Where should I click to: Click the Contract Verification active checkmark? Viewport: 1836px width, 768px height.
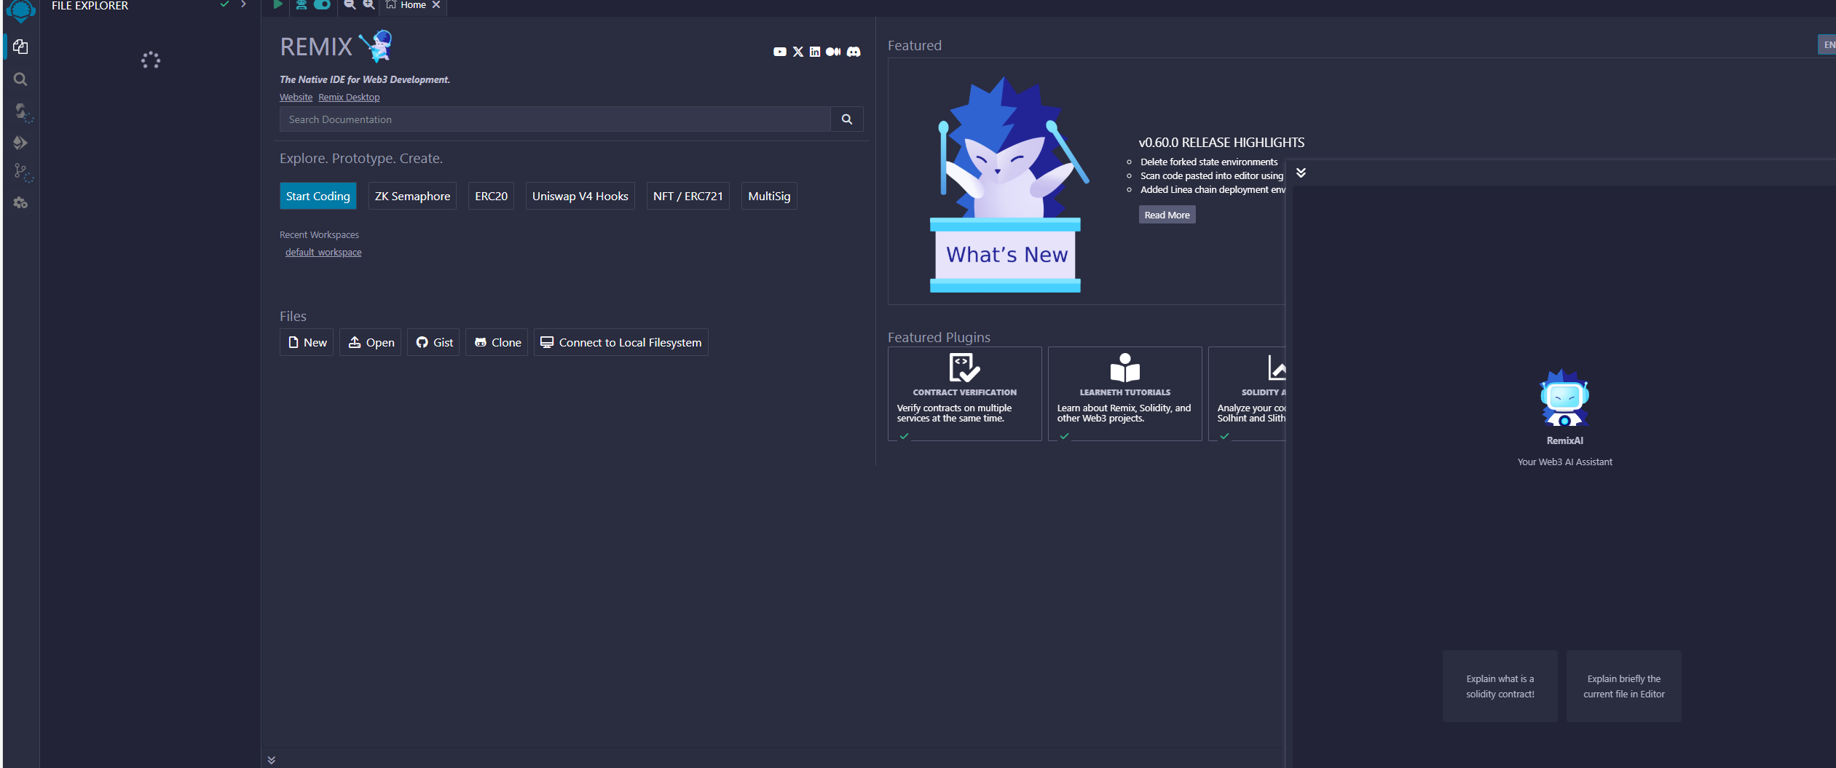tap(904, 436)
